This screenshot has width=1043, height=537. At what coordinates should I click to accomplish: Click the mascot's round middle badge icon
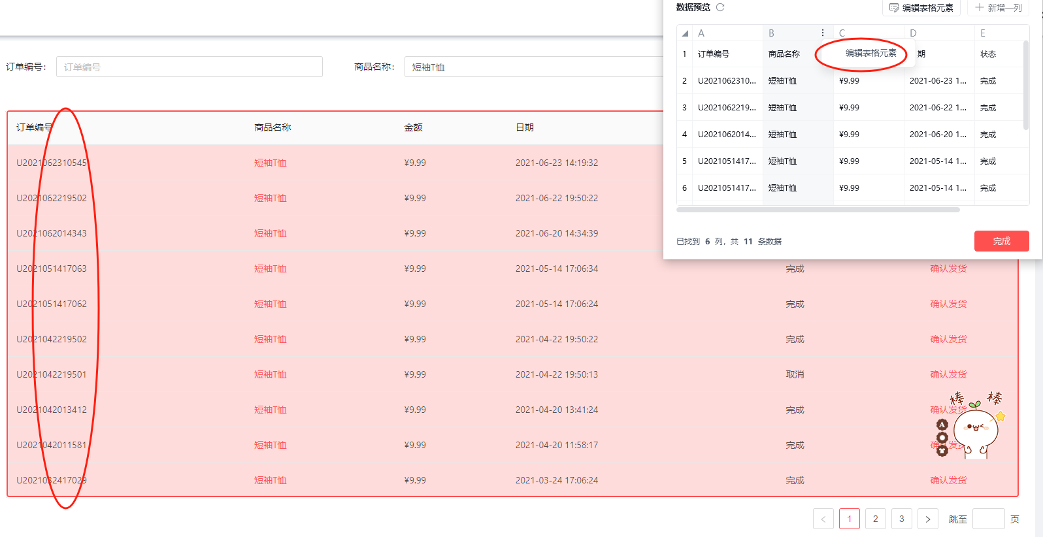[942, 438]
